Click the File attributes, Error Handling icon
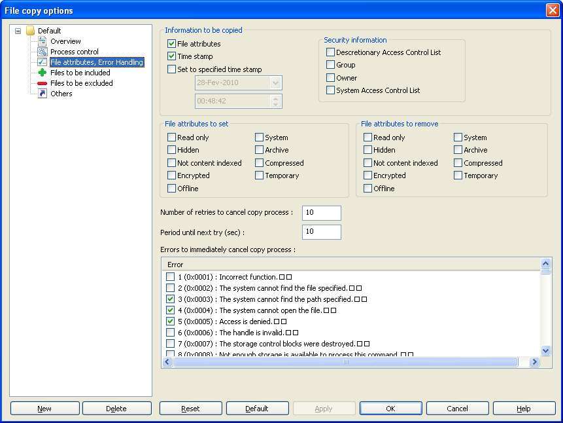Image resolution: width=563 pixels, height=423 pixels. click(x=43, y=62)
